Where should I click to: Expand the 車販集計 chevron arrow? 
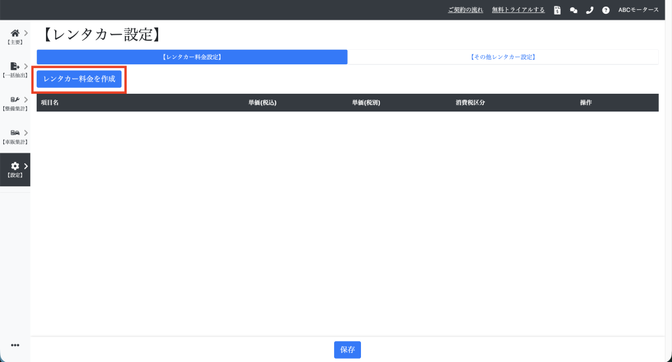point(26,133)
